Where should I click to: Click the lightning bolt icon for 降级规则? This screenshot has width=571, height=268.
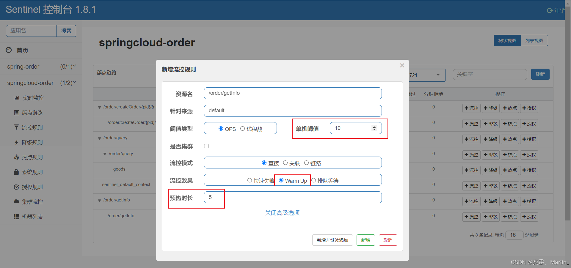[x=16, y=143]
